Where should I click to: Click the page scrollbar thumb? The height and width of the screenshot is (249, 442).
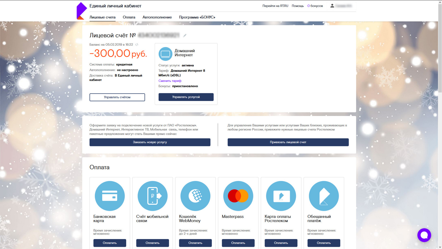coord(440,48)
